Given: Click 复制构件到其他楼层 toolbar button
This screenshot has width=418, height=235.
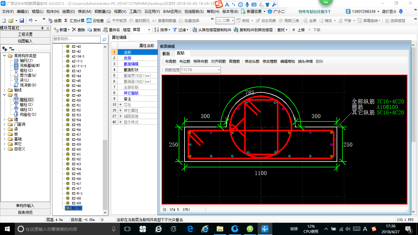Looking at the screenshot, I should pyautogui.click(x=253, y=30).
